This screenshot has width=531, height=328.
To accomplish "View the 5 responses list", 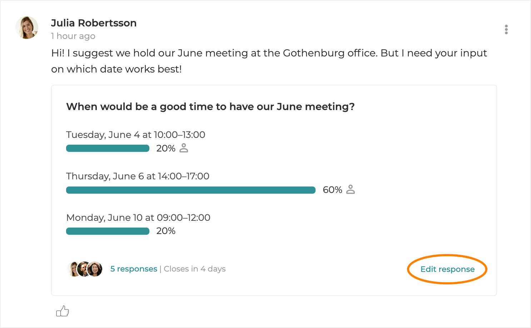I will pos(134,269).
